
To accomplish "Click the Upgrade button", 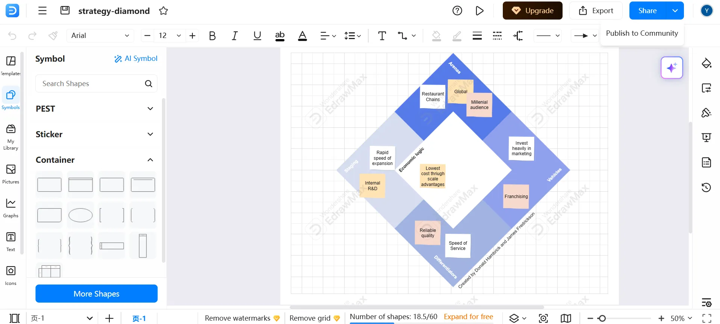I will pyautogui.click(x=532, y=11).
